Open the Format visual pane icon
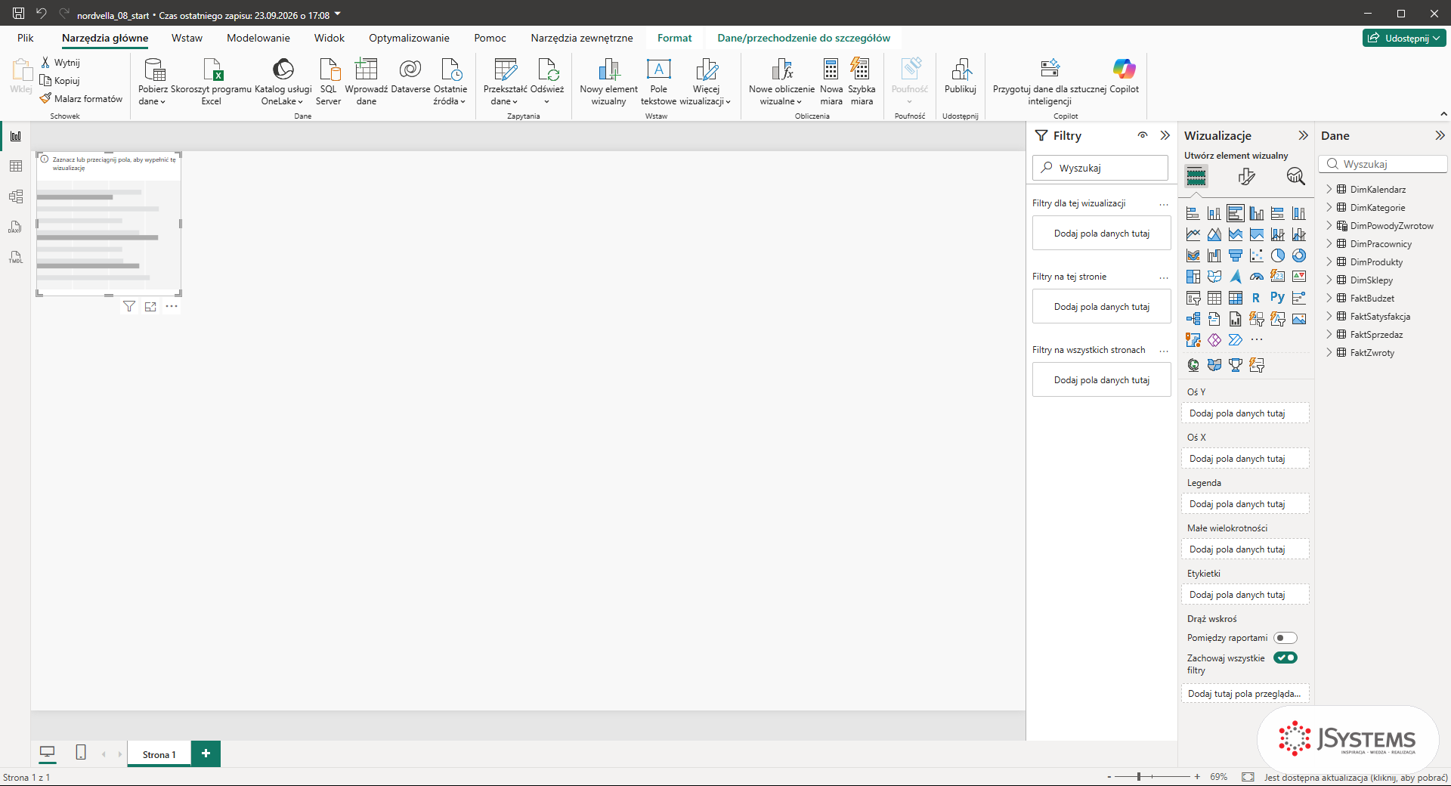Viewport: 1451px width, 786px height. [x=1246, y=177]
